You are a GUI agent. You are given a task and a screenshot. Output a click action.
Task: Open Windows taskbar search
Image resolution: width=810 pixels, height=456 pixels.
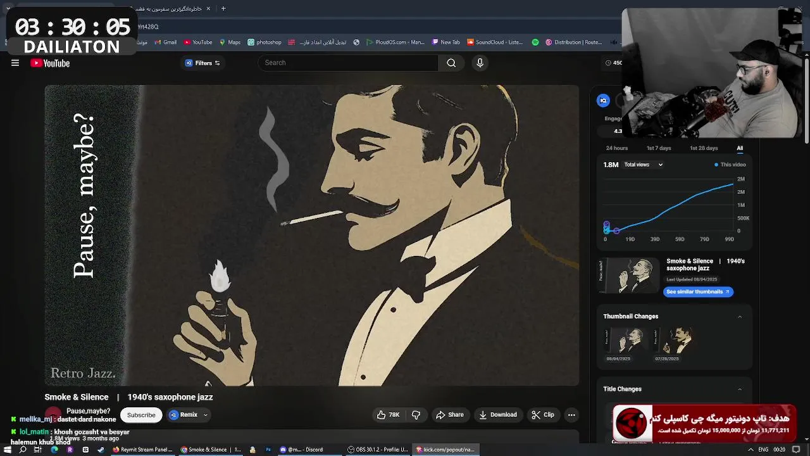pyautogui.click(x=23, y=450)
